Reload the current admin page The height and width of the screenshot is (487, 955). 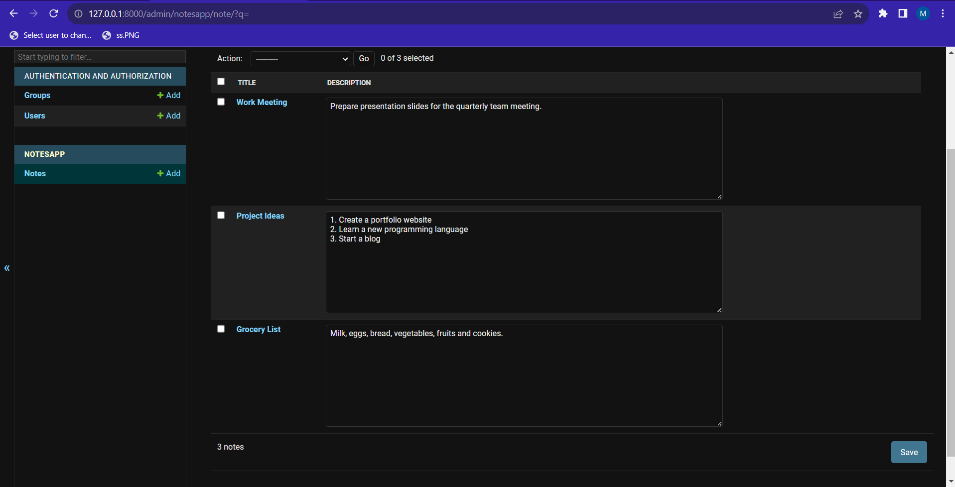(54, 13)
